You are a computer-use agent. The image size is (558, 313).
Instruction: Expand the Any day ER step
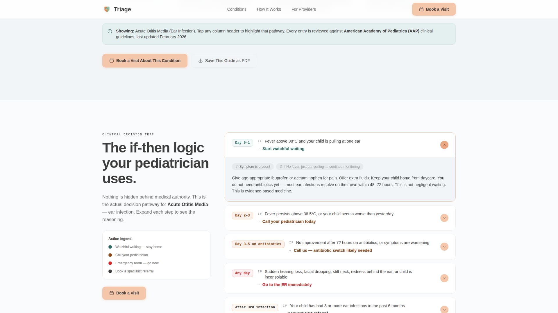pyautogui.click(x=444, y=278)
